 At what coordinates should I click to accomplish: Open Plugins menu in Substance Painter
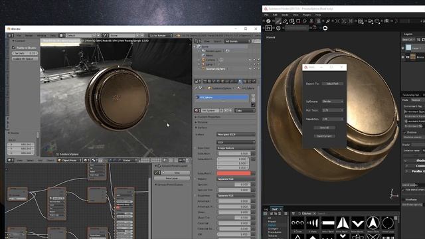click(307, 15)
